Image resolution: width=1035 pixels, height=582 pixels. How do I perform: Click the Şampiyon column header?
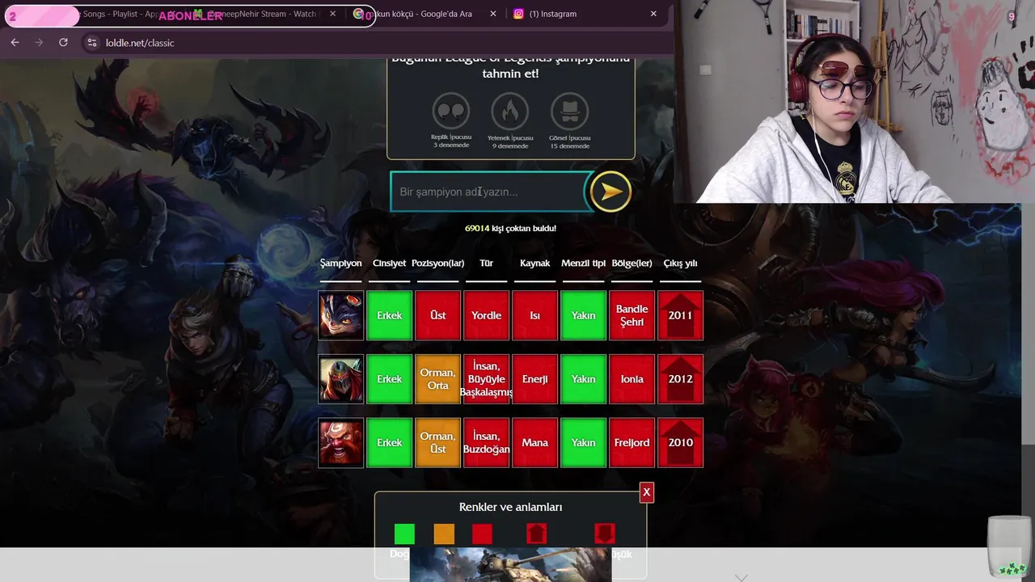point(340,263)
